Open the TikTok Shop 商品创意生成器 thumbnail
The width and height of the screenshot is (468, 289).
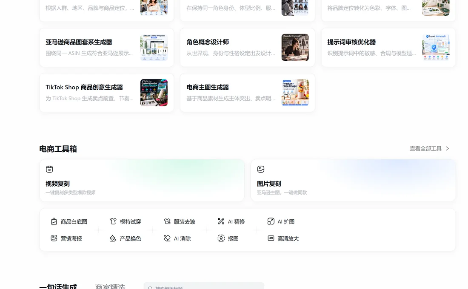[x=154, y=93]
